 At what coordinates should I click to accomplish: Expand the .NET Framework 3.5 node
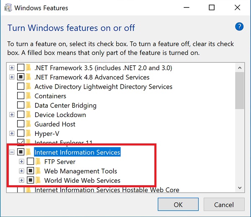pyautogui.click(x=12, y=68)
